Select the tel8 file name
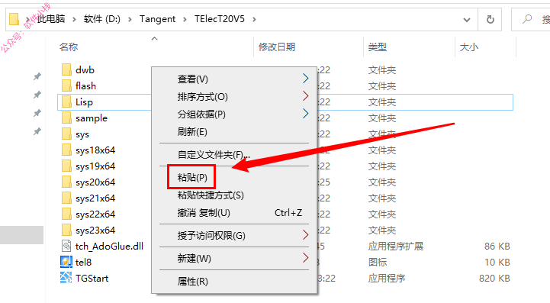The height and width of the screenshot is (303, 550). click(83, 263)
